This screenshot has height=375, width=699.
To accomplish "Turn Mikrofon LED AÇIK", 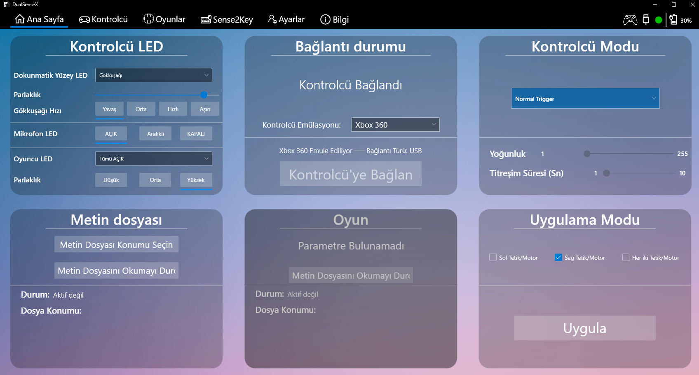I will point(111,134).
